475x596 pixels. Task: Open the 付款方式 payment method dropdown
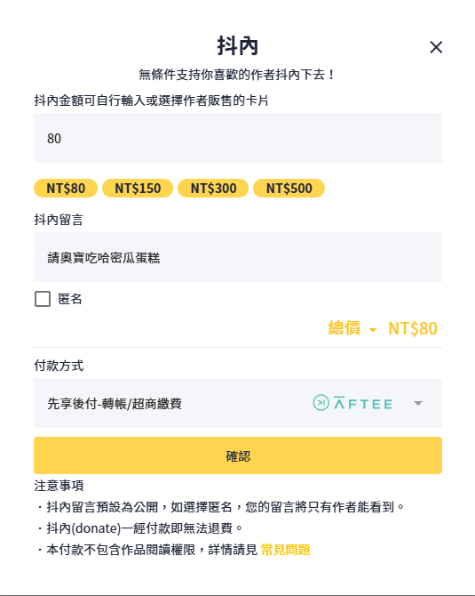click(238, 403)
